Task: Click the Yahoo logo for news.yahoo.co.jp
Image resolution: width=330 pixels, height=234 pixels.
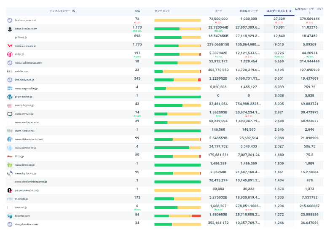Action: (10, 46)
